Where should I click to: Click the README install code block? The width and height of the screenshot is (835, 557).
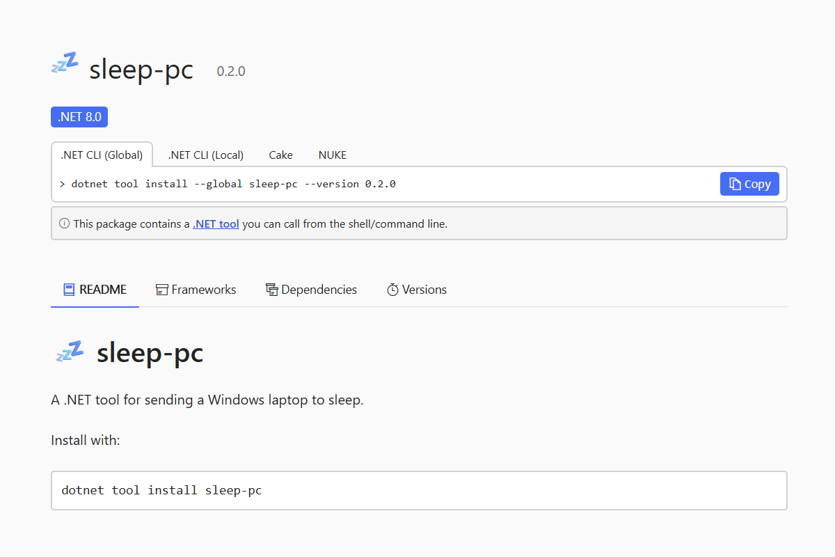click(418, 490)
